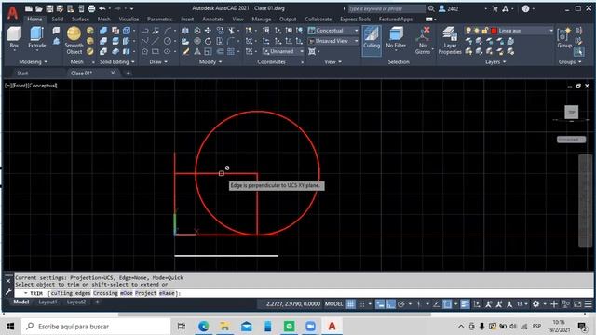Click the keyword search input field
Image resolution: width=596 pixels, height=335 pixels.
coord(386,8)
